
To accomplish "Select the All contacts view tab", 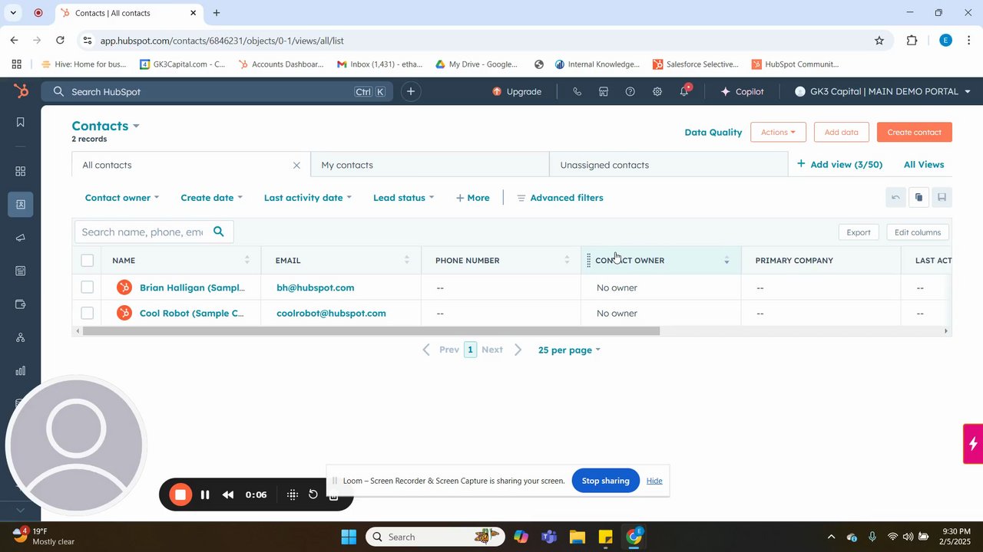I will [191, 165].
